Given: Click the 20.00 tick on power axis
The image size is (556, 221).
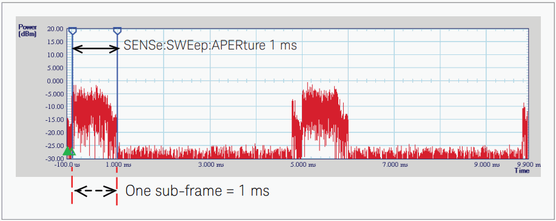Looking at the screenshot, I should pyautogui.click(x=55, y=29).
